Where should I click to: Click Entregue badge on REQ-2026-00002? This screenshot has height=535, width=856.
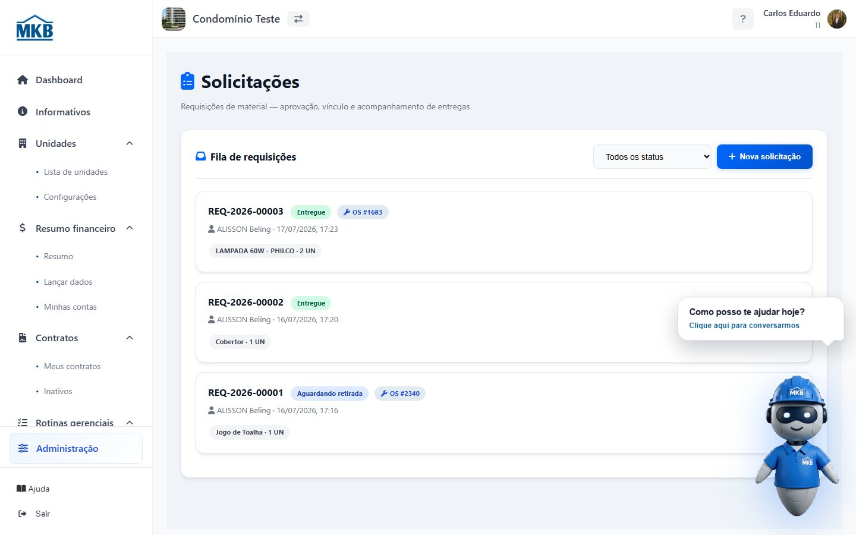point(311,303)
